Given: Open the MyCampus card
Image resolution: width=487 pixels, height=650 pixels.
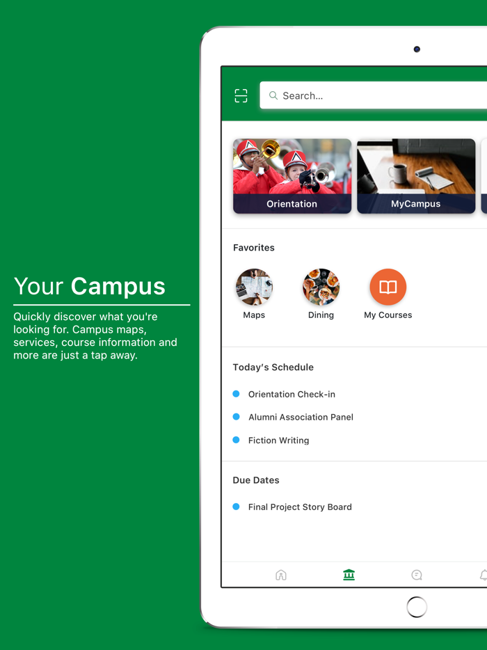Looking at the screenshot, I should tap(416, 176).
